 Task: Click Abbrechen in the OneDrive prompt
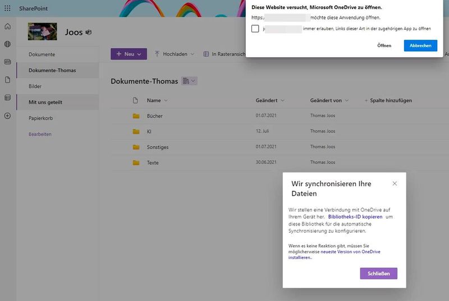[420, 46]
